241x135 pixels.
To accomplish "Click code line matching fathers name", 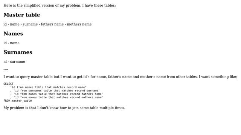I will [x=56, y=94].
